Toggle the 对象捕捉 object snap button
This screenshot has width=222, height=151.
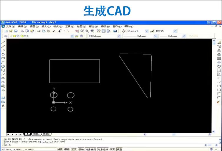[x=91, y=149]
